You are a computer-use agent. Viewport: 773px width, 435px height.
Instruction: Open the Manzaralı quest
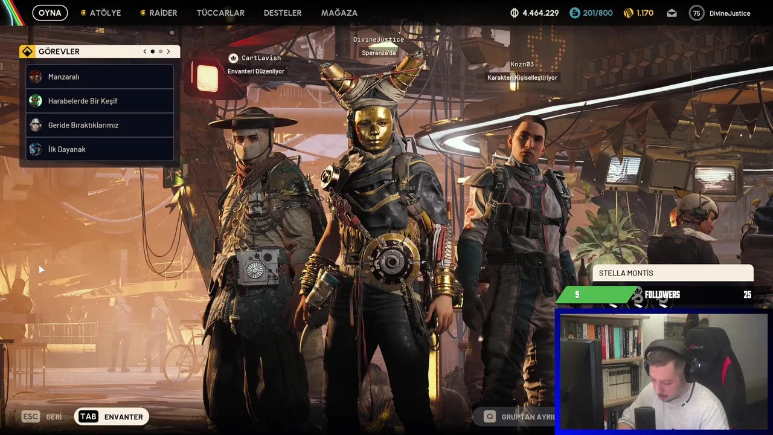click(100, 77)
